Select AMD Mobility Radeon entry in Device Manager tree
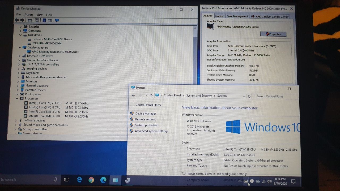The width and height of the screenshot is (340, 191). [x=55, y=52]
